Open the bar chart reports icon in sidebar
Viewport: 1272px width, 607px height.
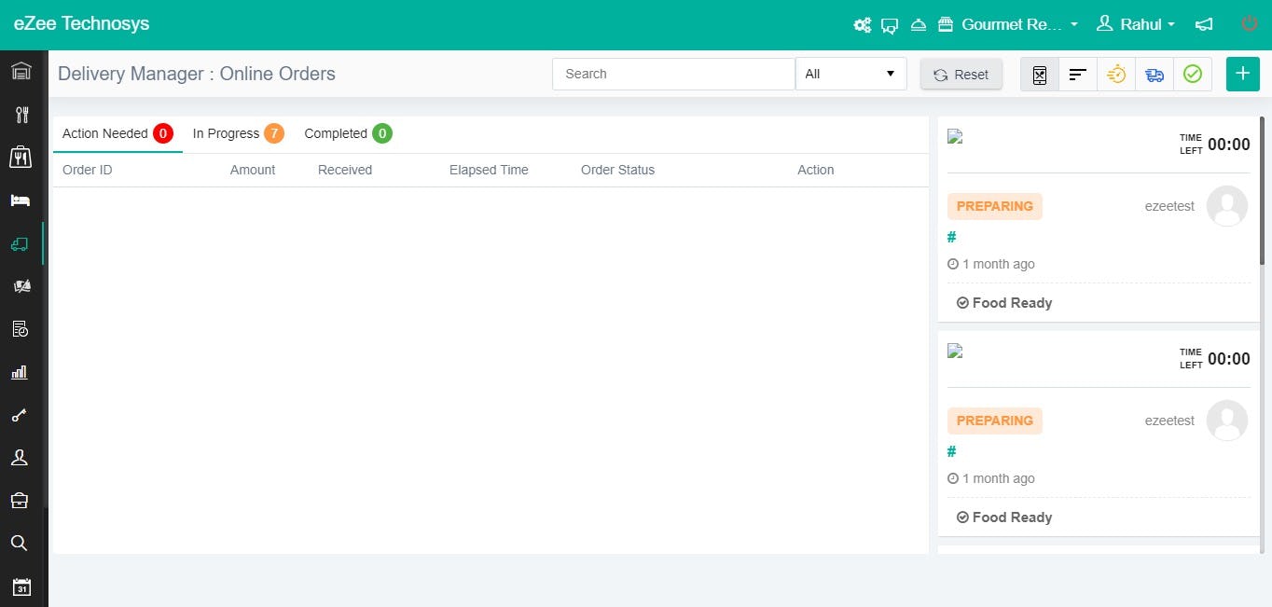(21, 372)
